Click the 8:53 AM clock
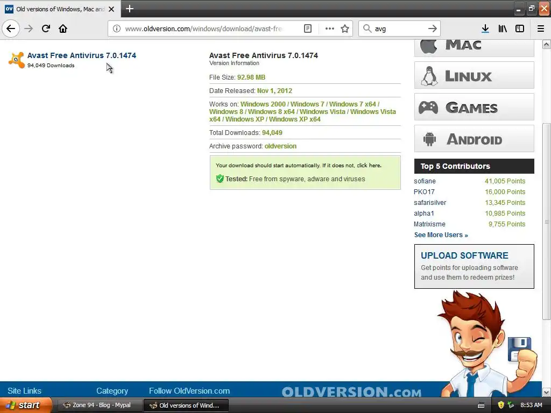Screen dimensions: 551x413 531,405
